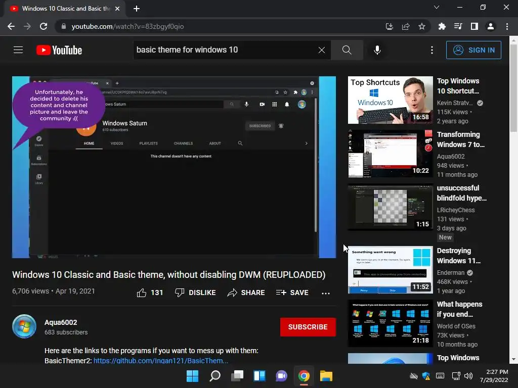This screenshot has width=518, height=388.
Task: Go forward in browser history
Action: point(27,26)
